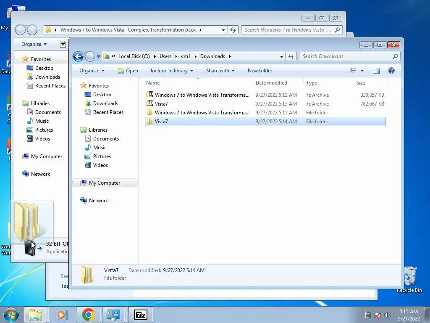430x323 pixels.
Task: Go back in the Downloads window
Action: pos(78,57)
